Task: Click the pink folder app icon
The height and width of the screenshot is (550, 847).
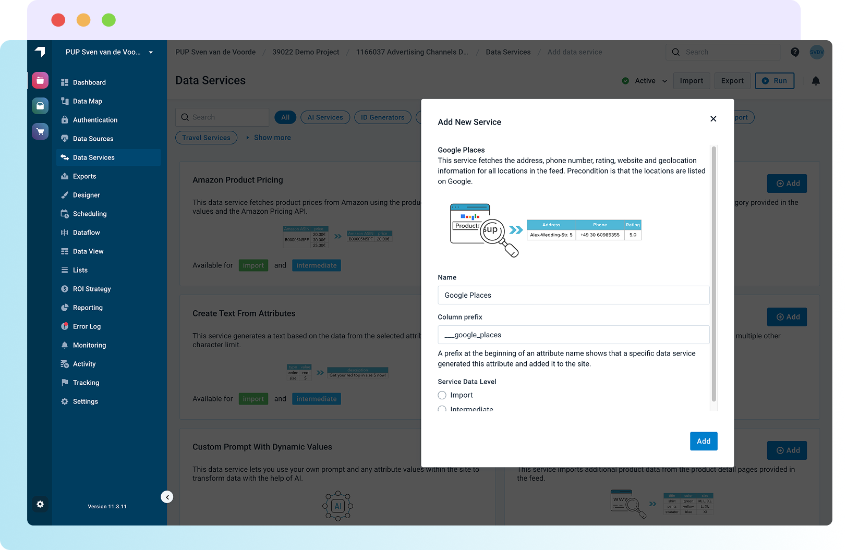Action: coord(40,80)
